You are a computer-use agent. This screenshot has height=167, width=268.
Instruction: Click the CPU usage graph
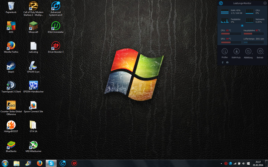point(249,12)
